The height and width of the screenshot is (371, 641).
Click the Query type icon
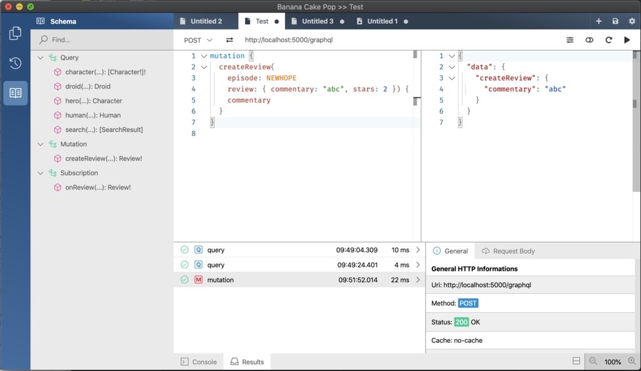53,58
